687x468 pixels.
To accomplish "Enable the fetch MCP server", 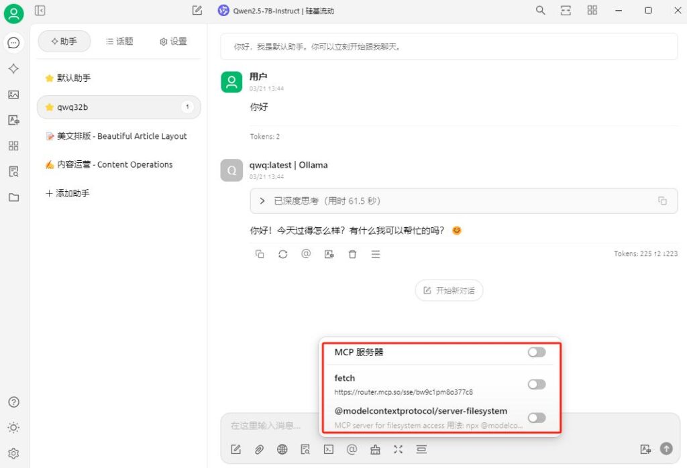I will pos(536,384).
